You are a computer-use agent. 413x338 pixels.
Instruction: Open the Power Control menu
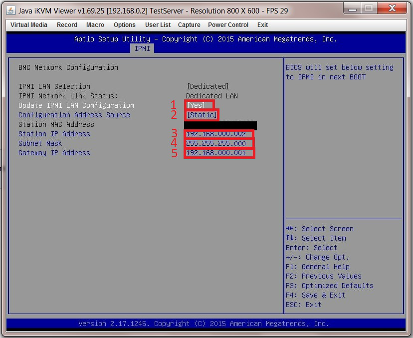pos(228,24)
